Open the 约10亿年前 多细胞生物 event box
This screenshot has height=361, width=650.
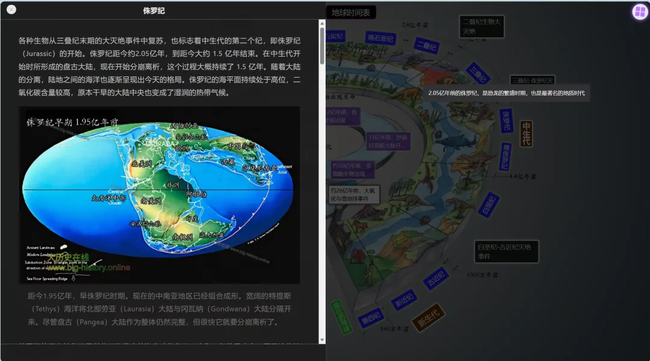coord(352,170)
